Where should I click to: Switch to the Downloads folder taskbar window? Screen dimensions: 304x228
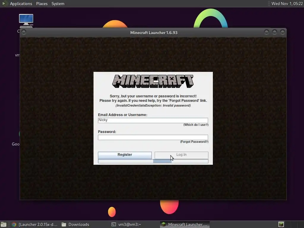(x=75, y=224)
